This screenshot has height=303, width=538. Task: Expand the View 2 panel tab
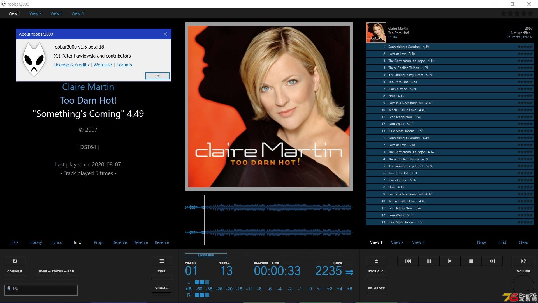pyautogui.click(x=36, y=13)
